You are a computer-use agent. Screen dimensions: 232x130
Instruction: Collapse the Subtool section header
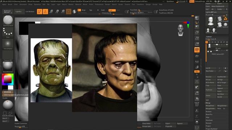tap(209, 37)
